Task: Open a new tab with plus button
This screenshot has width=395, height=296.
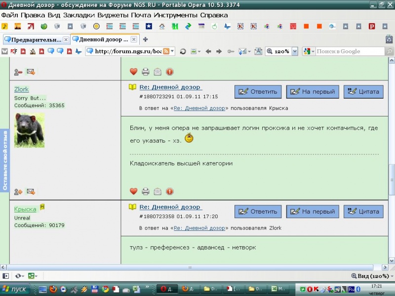Action: coord(145,39)
